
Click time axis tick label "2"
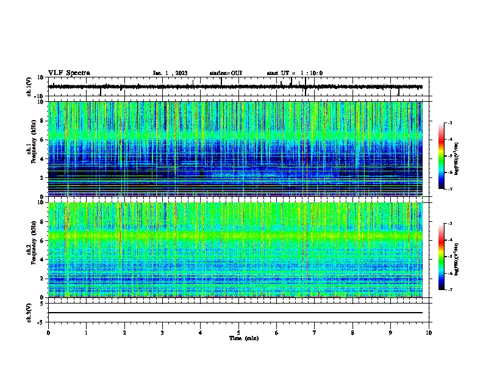pos(124,333)
